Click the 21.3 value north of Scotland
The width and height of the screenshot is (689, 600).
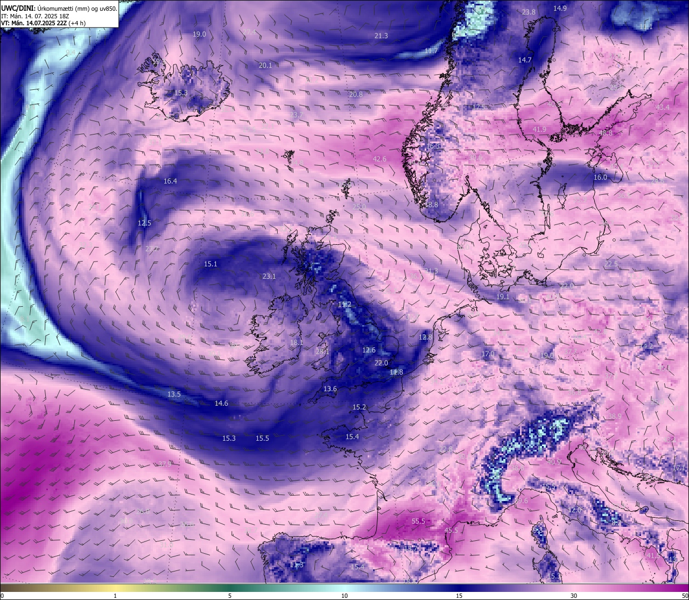point(381,36)
